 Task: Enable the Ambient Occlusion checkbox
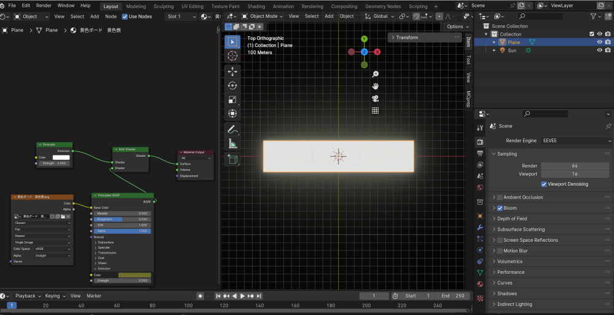coord(500,197)
